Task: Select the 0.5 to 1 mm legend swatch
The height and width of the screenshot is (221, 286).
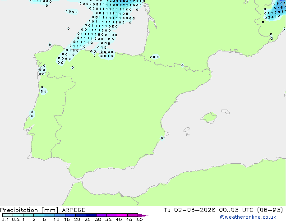Action: (18, 215)
